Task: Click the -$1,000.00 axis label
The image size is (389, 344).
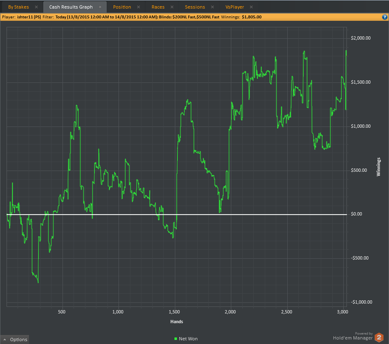Action: [362, 302]
